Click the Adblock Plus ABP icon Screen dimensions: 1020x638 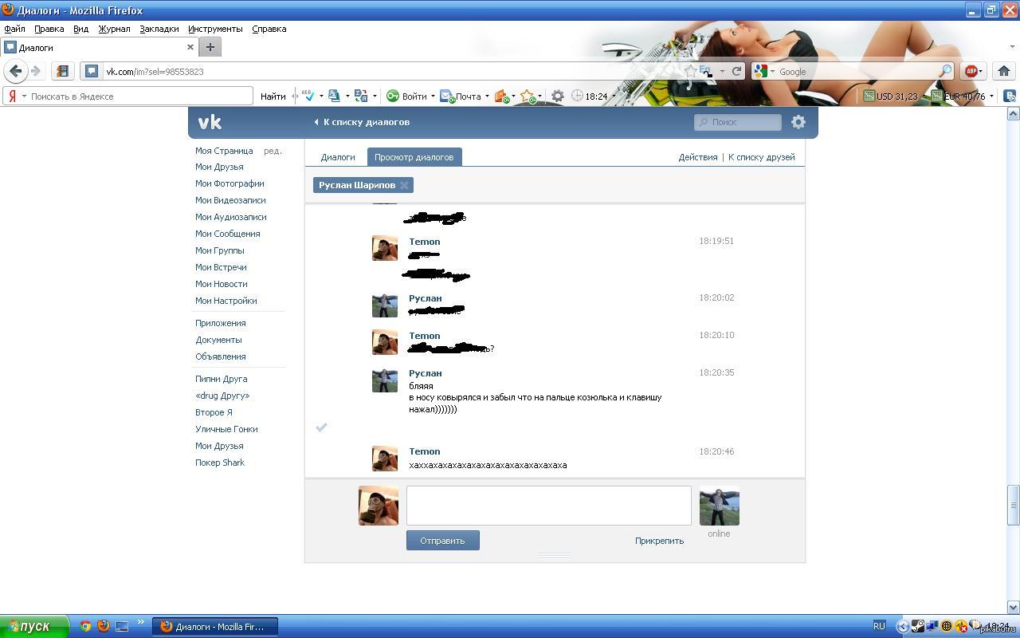click(x=971, y=71)
